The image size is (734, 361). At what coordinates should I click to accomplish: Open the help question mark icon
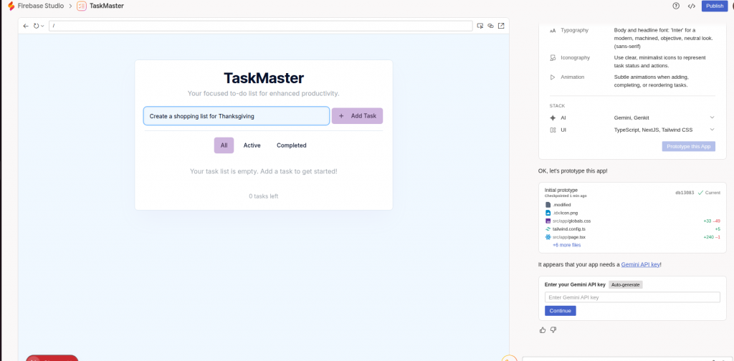(676, 6)
